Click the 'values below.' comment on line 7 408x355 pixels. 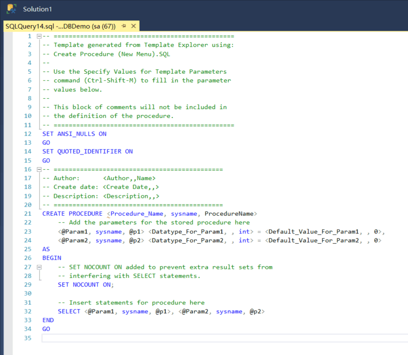tap(78, 90)
